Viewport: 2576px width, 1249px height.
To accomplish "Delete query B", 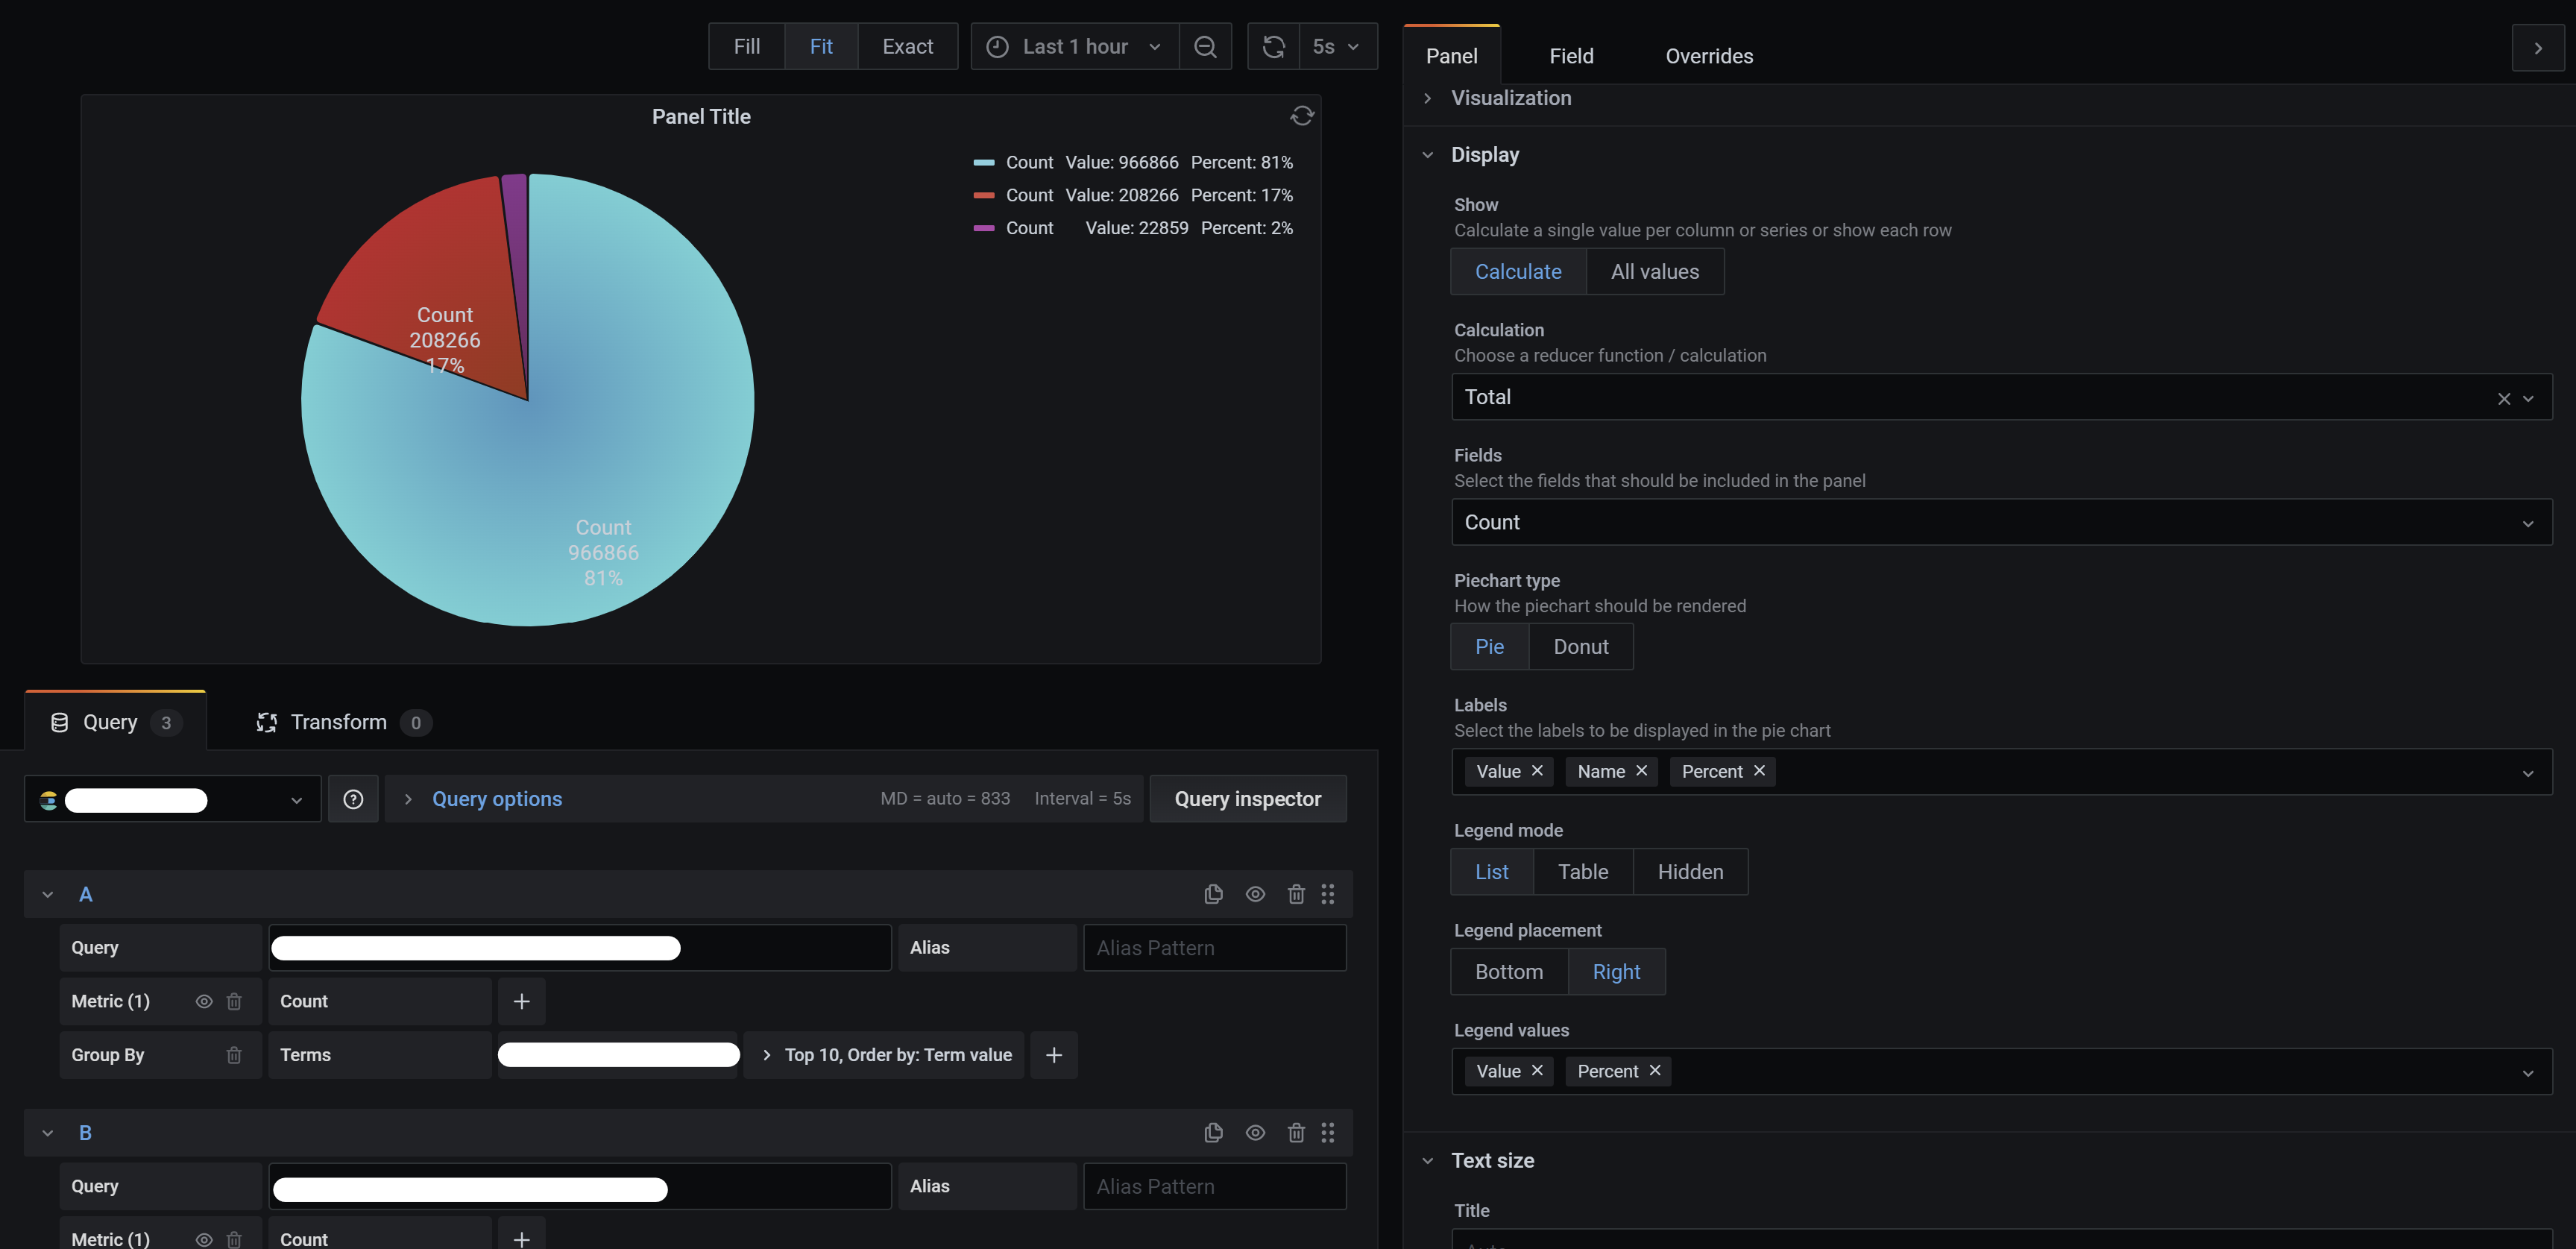I will pos(1296,1132).
